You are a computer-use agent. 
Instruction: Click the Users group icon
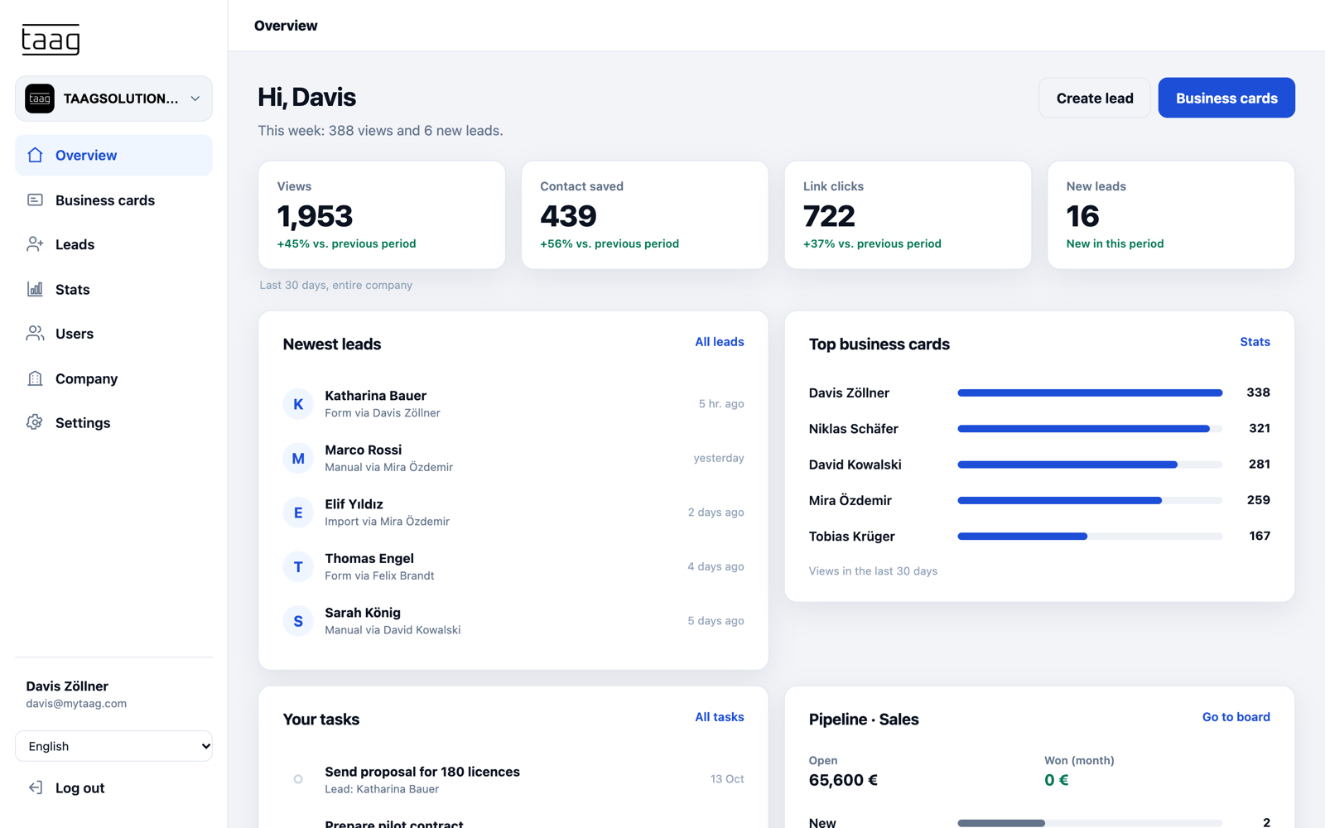point(35,333)
